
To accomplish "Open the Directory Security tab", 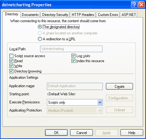I will pos(55,15).
